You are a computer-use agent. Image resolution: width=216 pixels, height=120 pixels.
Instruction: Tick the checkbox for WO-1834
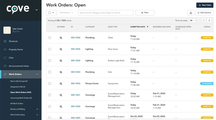50,61
